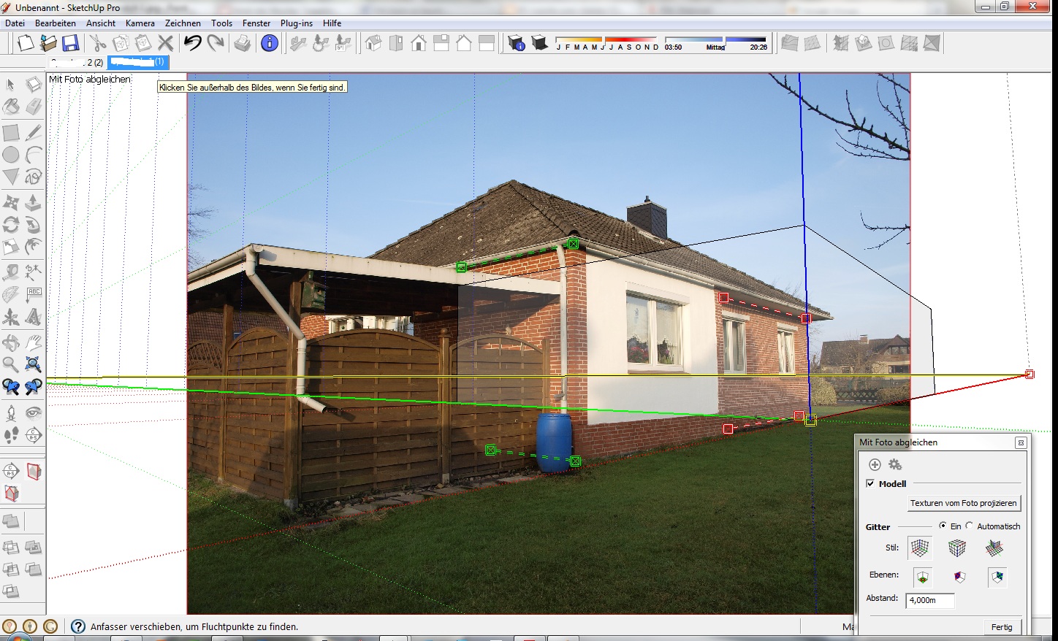This screenshot has height=641, width=1058.
Task: Select the arrow Select tool
Action: point(10,85)
